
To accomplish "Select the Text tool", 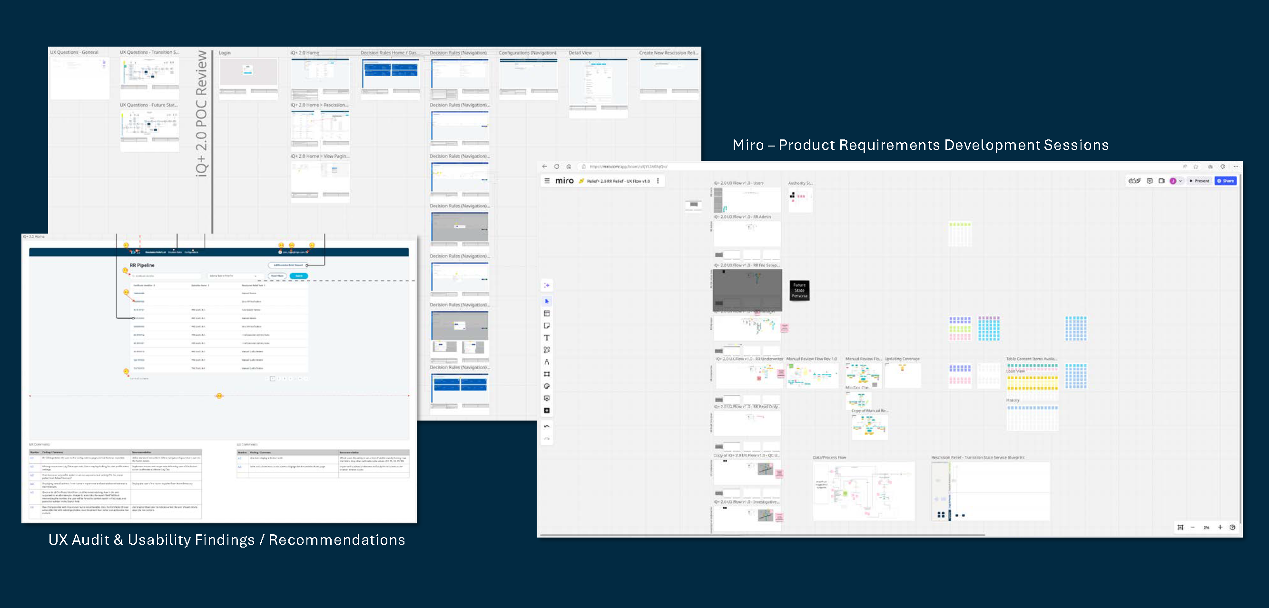I will 547,337.
